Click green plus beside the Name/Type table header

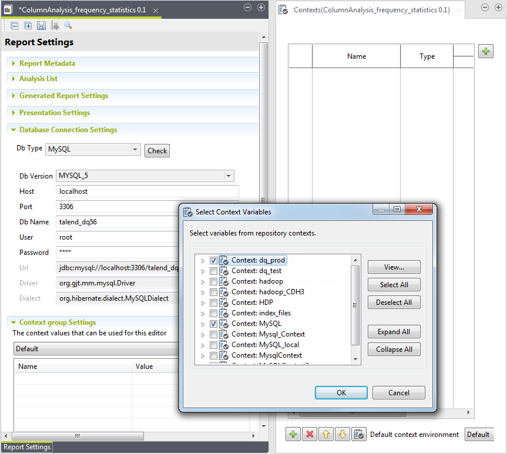485,51
